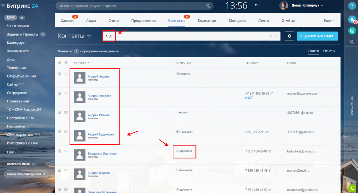This screenshot has height=193, width=358.
Task: Switch to Предложения tab
Action: (143, 21)
